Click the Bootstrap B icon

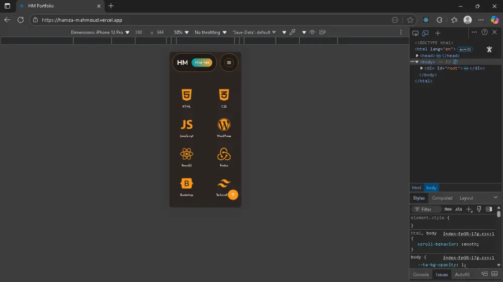click(x=187, y=183)
